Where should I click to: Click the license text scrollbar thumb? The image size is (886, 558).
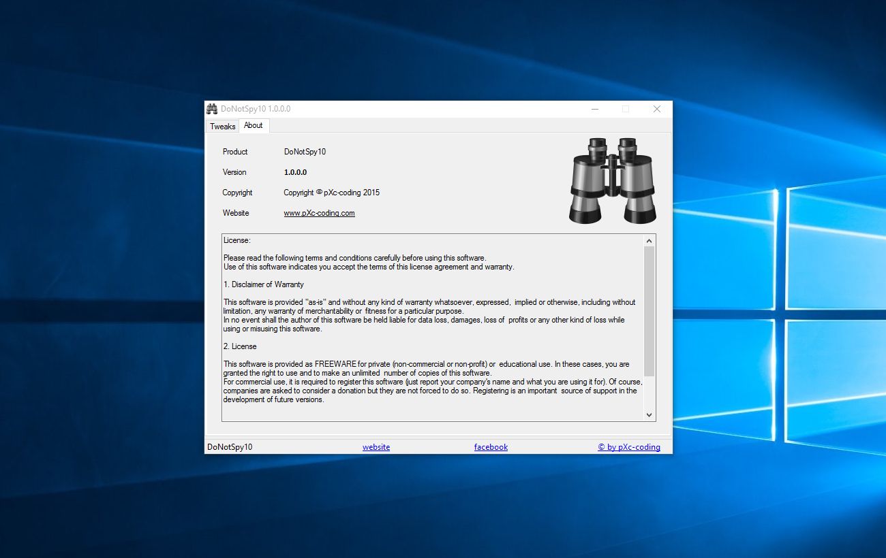coord(649,311)
